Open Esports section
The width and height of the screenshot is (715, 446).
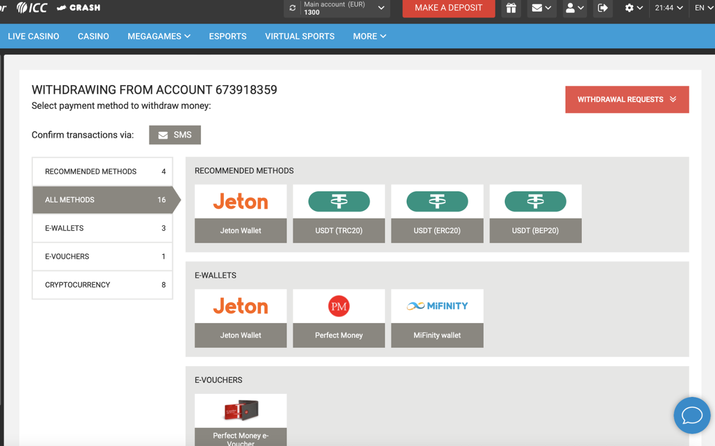click(227, 36)
